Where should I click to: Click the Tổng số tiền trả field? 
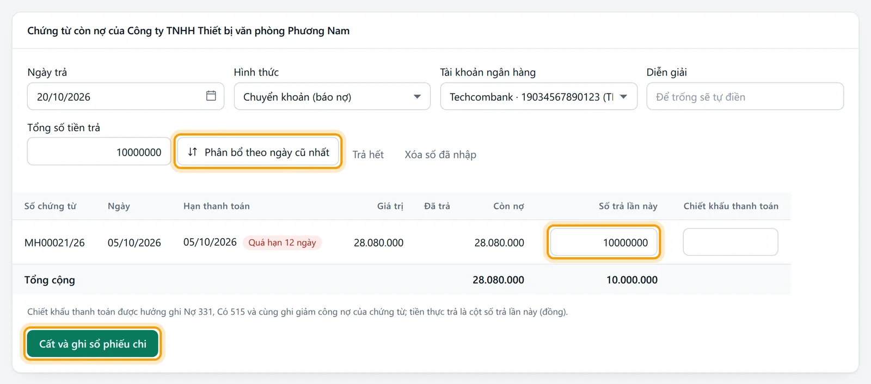[x=99, y=151]
